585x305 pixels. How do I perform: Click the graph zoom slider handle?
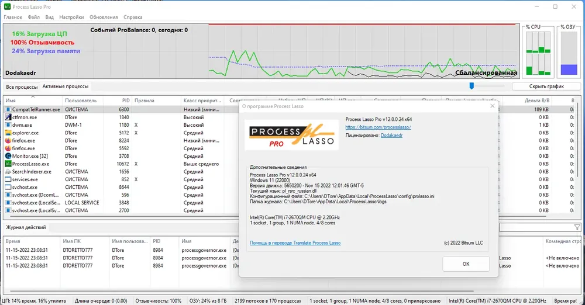pos(472,86)
